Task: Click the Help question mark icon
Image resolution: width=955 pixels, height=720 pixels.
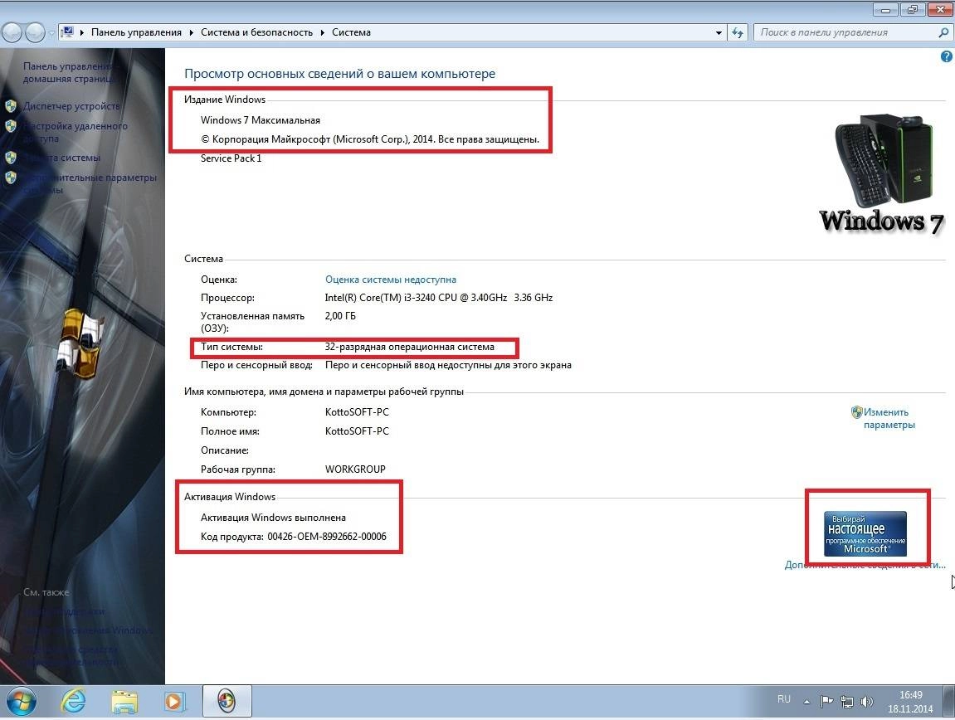Action: tap(946, 56)
